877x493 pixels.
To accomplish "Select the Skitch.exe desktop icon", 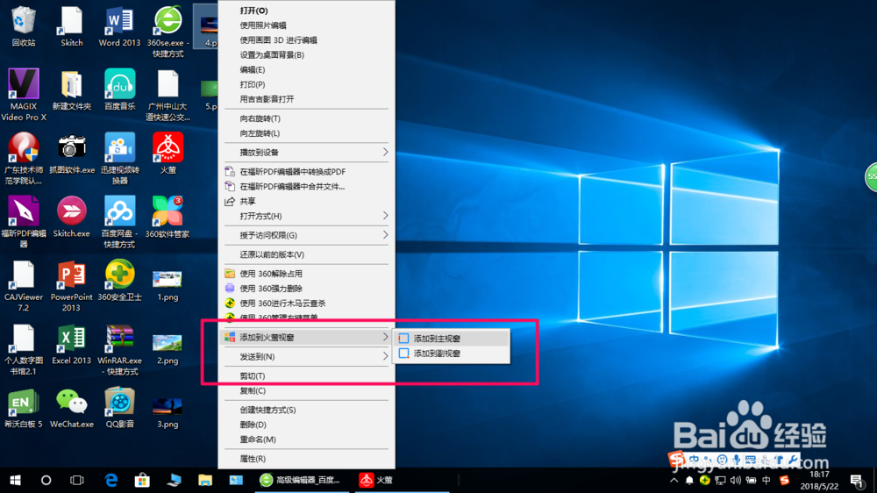I will (x=72, y=218).
